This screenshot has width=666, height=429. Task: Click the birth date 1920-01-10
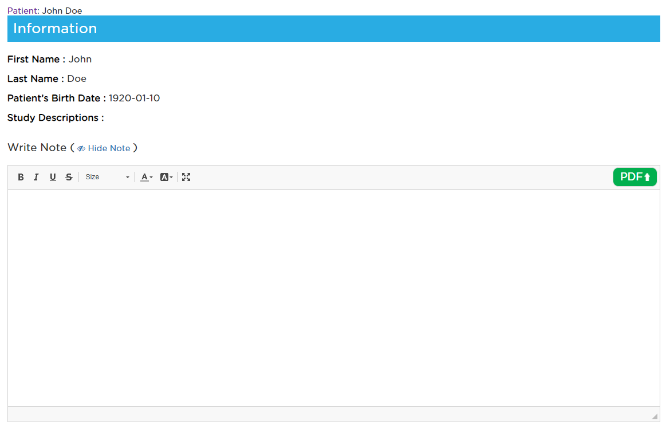(134, 98)
